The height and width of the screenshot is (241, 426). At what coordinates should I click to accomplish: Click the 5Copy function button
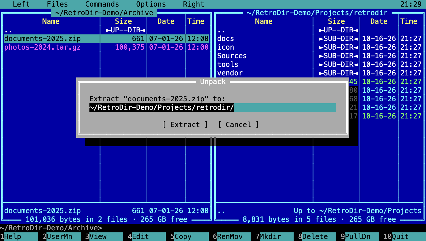tap(190, 236)
